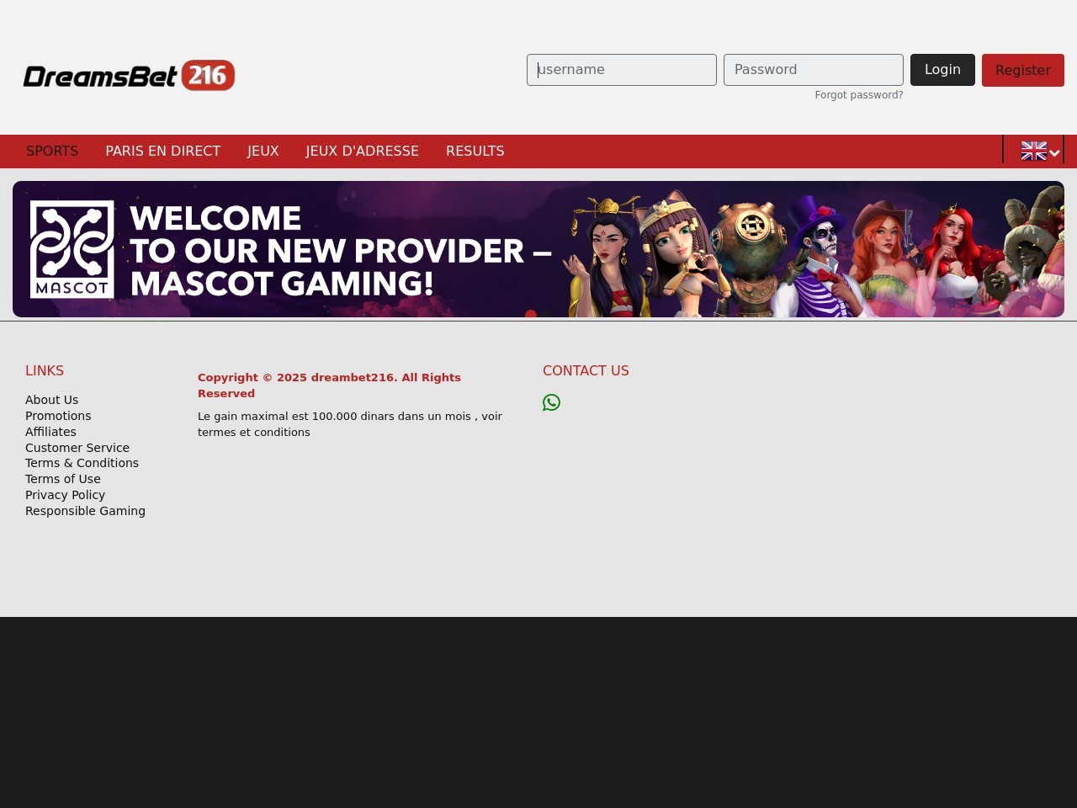Open the About Us link
This screenshot has width=1077, height=808.
point(51,400)
